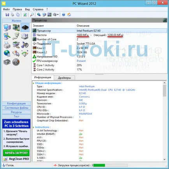
Task: Select the Power supply box sidebar icon
Action: tap(7, 62)
